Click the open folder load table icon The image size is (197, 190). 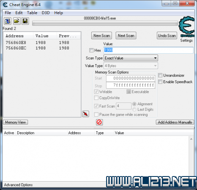coord(16,21)
